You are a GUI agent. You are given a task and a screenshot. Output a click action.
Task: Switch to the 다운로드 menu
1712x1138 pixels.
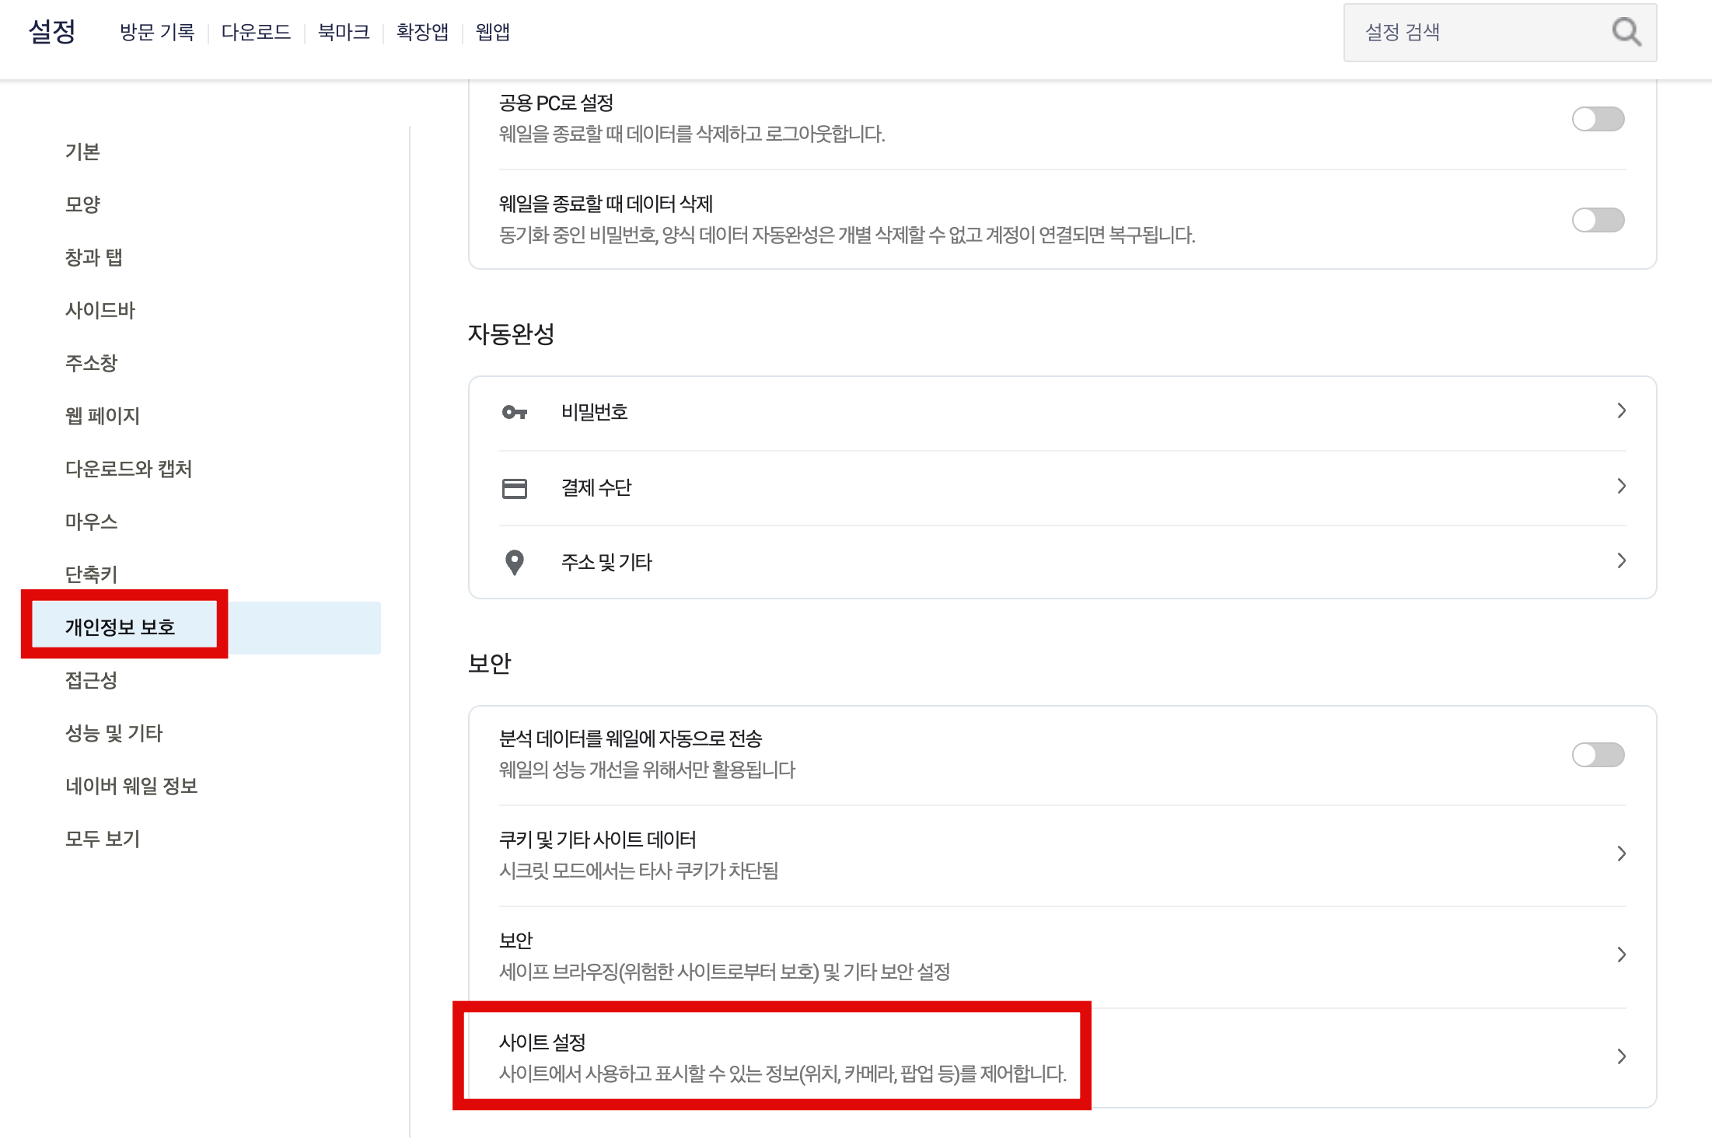point(257,33)
